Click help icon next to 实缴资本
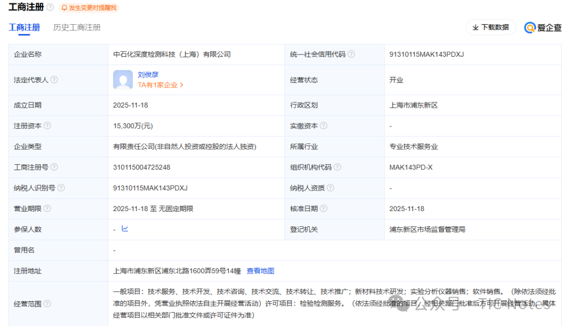Image resolution: width=568 pixels, height=326 pixels. (x=323, y=126)
